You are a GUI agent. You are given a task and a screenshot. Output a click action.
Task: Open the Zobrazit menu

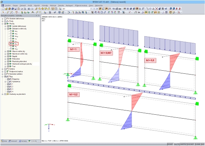23,5
